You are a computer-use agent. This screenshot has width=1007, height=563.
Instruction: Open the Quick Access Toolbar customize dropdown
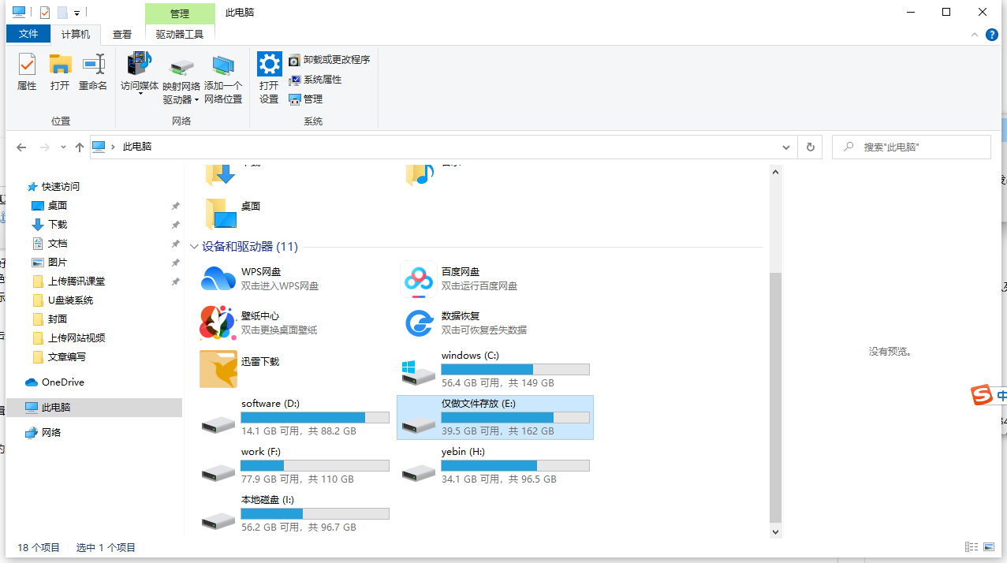75,13
